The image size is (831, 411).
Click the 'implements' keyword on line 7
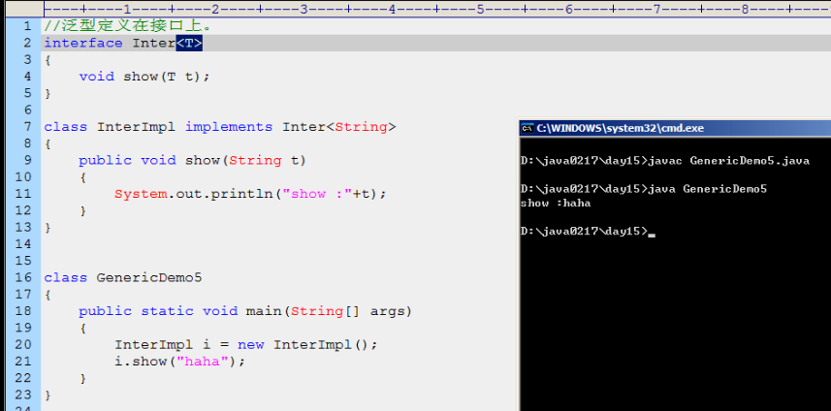[229, 127]
